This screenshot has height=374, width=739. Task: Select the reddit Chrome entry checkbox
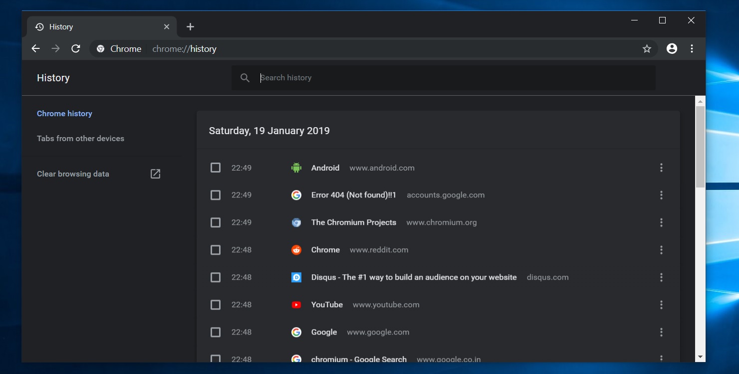coord(216,250)
